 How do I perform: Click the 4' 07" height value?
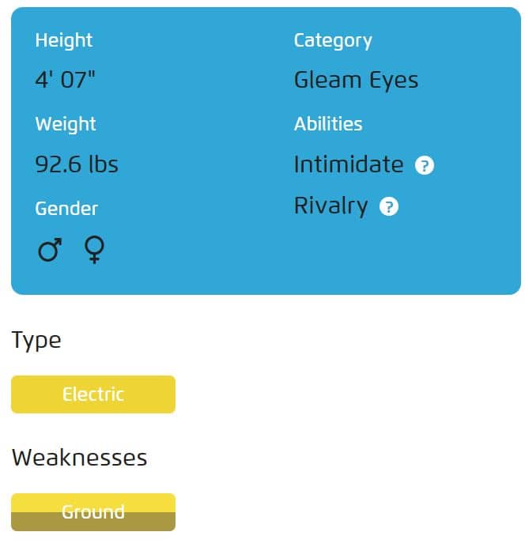tap(65, 80)
